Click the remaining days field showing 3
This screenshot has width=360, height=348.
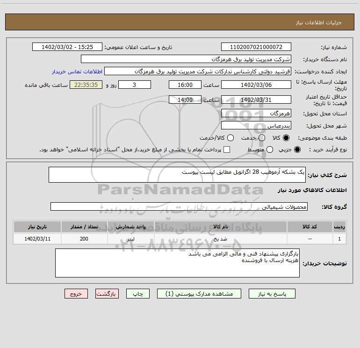click(135, 85)
